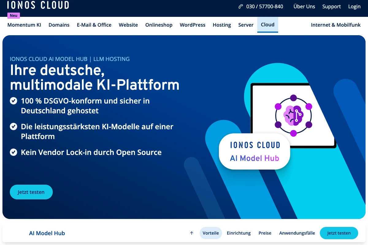Viewport: 368px width, 245px height.
Task: Go to Login
Action: tap(354, 6)
